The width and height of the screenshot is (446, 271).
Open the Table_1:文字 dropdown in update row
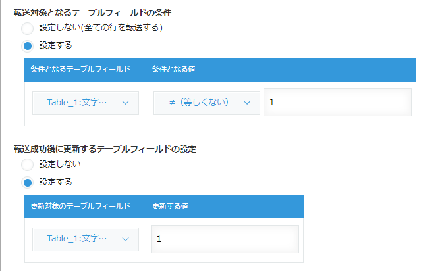coord(86,239)
